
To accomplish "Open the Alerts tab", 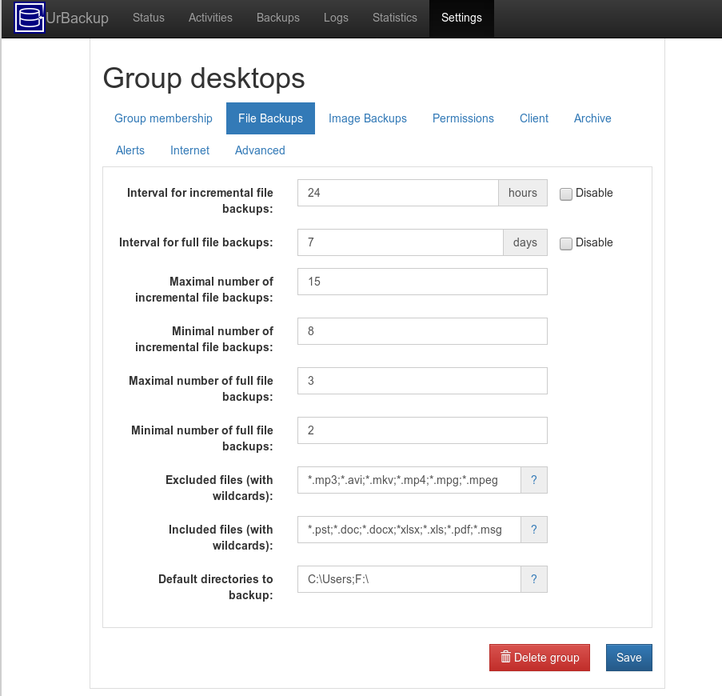I will click(x=130, y=150).
